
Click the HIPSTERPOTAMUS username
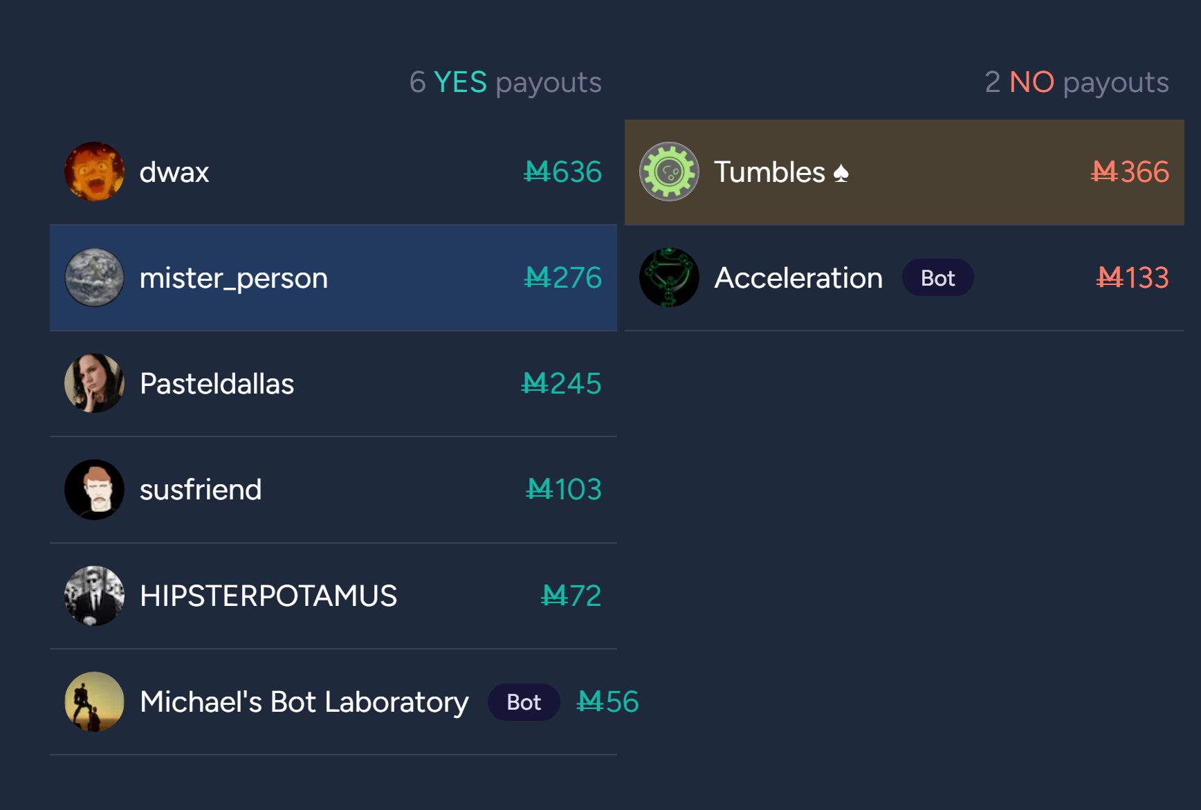pos(268,596)
